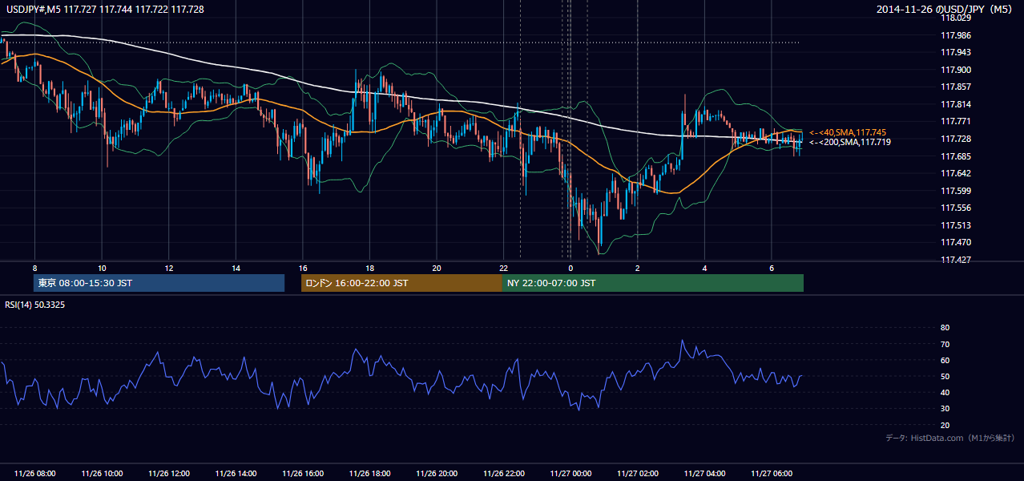The height and width of the screenshot is (481, 1024).
Task: Click price axis value 117.857
Action: (x=955, y=87)
